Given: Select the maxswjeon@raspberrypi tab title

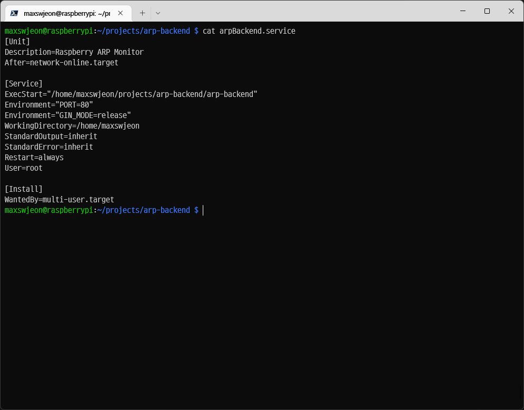Looking at the screenshot, I should coord(66,13).
